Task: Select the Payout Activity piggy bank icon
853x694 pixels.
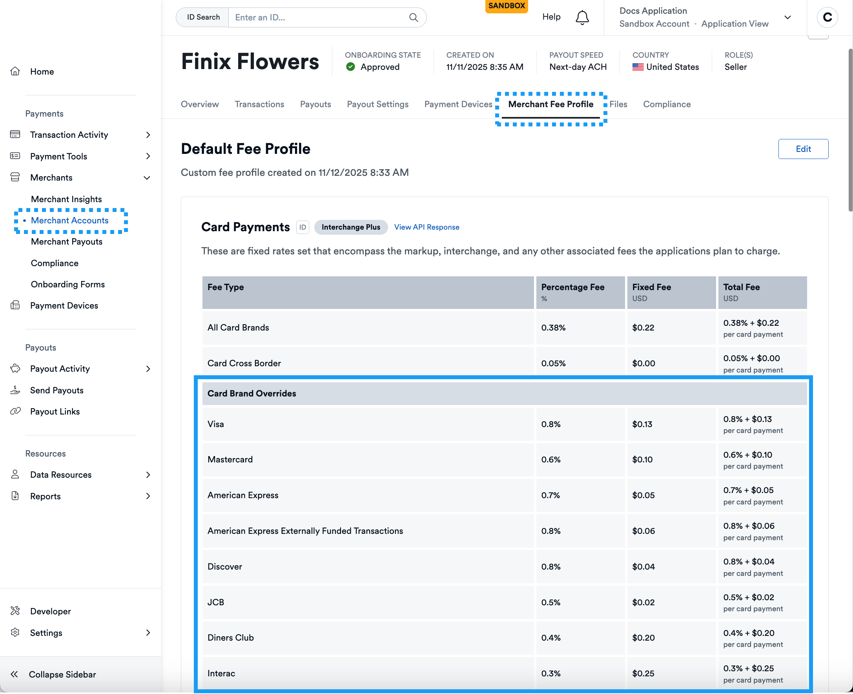Action: tap(15, 369)
